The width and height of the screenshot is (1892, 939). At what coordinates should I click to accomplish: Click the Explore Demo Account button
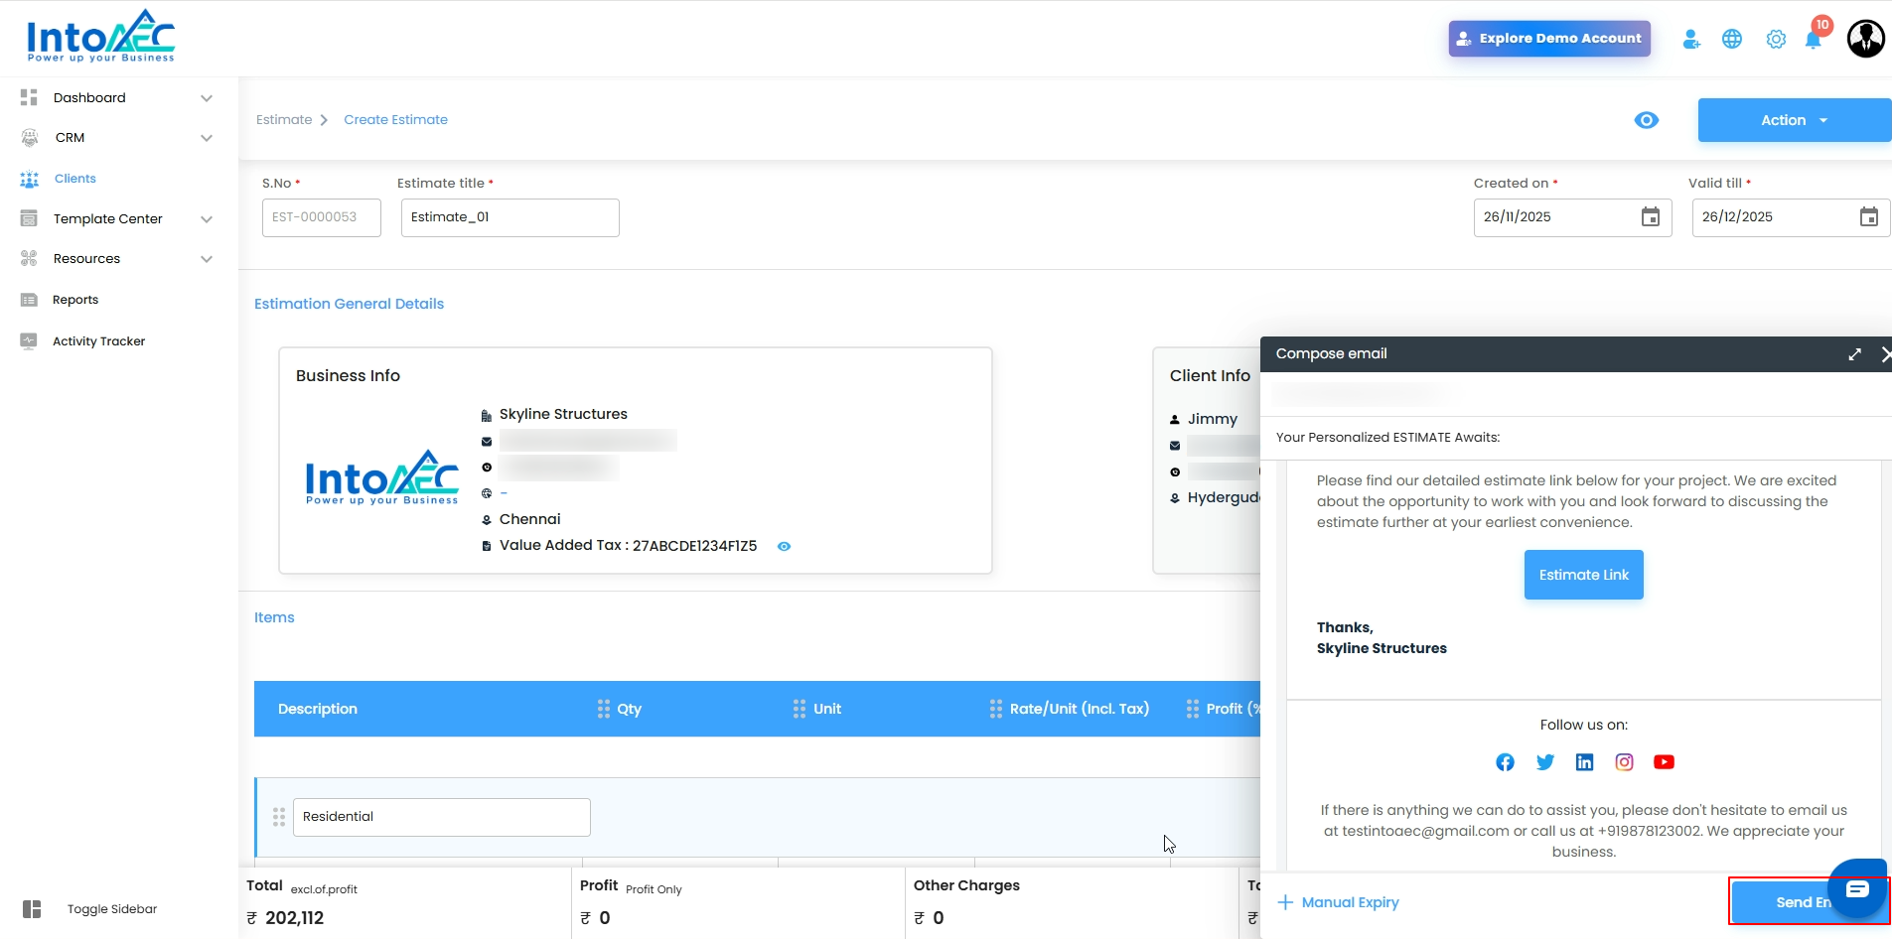pos(1549,39)
